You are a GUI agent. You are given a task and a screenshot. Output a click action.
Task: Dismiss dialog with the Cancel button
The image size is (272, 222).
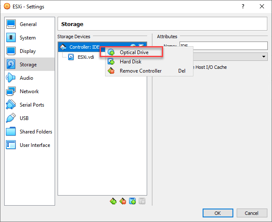251,213
